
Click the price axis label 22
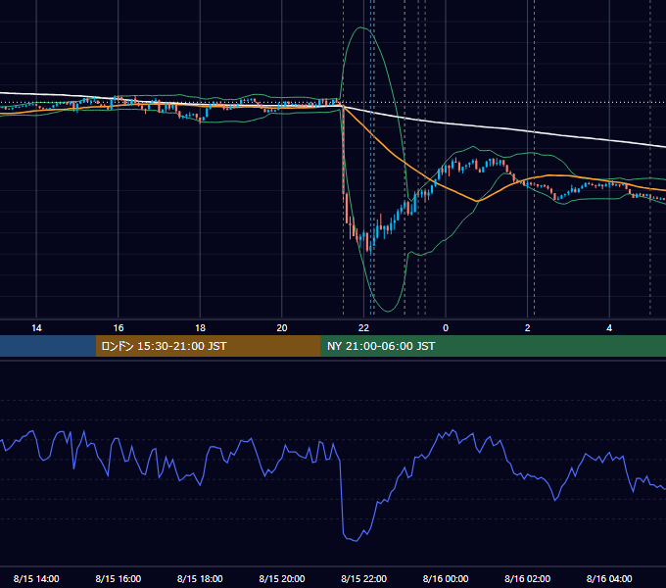(x=363, y=328)
